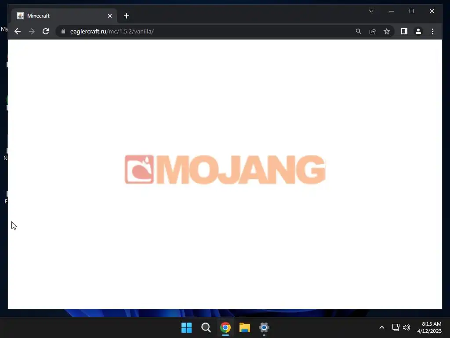Maximize the Chrome window
Viewport: 450px width, 338px height.
[x=411, y=11]
